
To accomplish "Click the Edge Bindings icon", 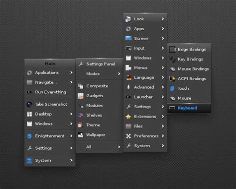I will (172, 50).
